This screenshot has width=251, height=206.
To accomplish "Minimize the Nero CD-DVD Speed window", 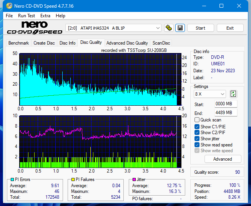I will [204, 6].
